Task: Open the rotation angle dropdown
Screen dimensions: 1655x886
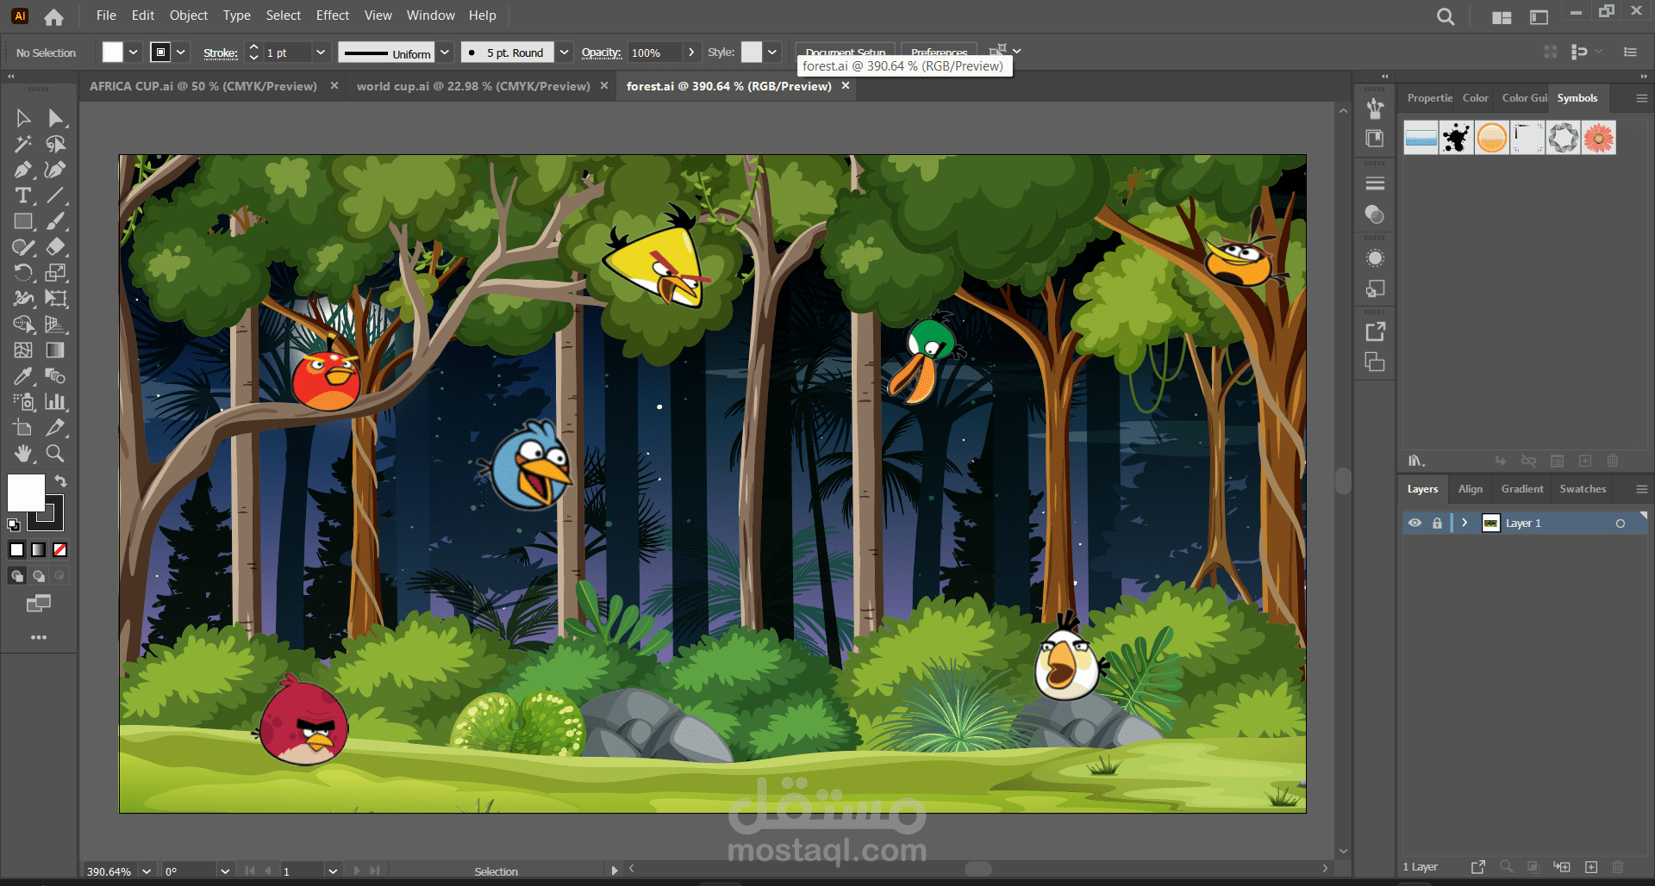Action: tap(225, 871)
